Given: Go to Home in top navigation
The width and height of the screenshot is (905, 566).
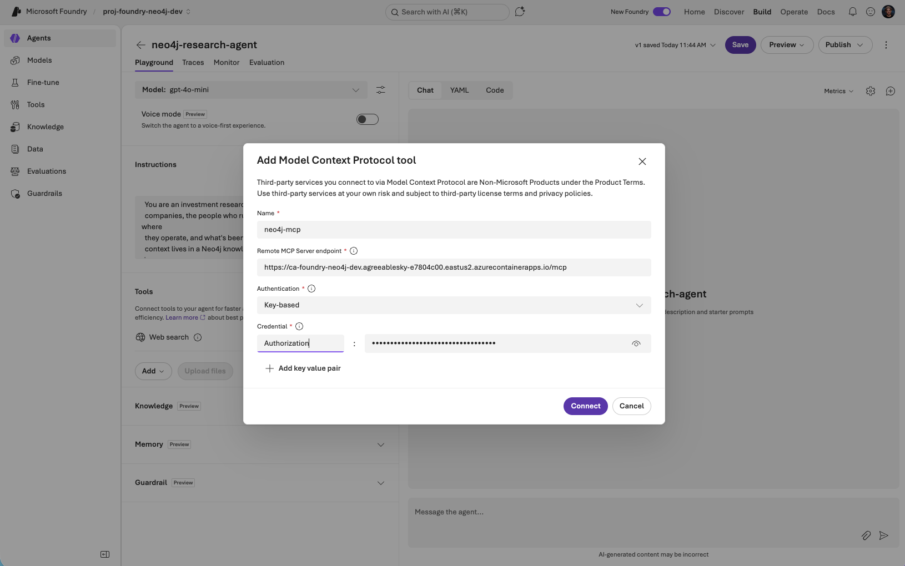Looking at the screenshot, I should tap(694, 12).
